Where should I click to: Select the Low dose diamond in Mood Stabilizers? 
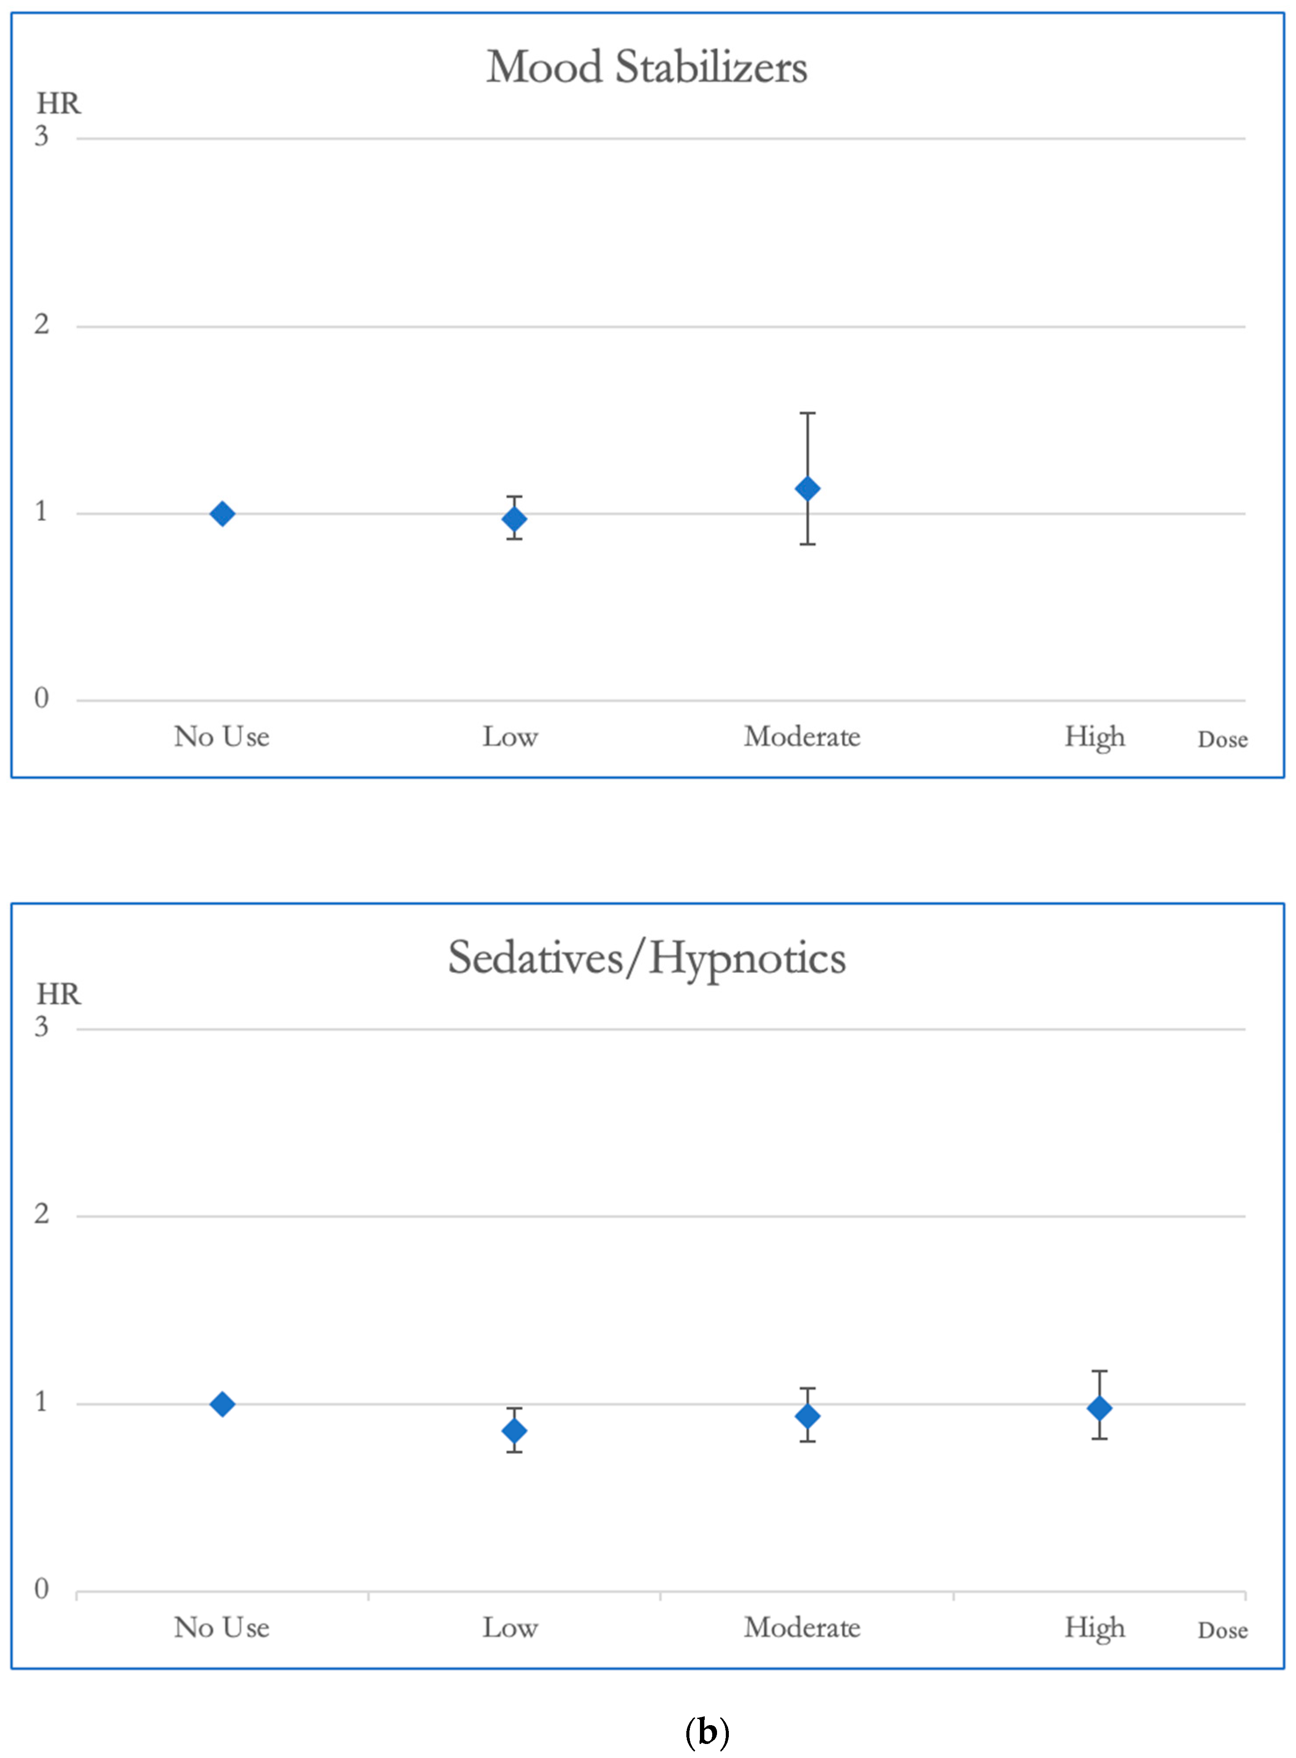[515, 519]
